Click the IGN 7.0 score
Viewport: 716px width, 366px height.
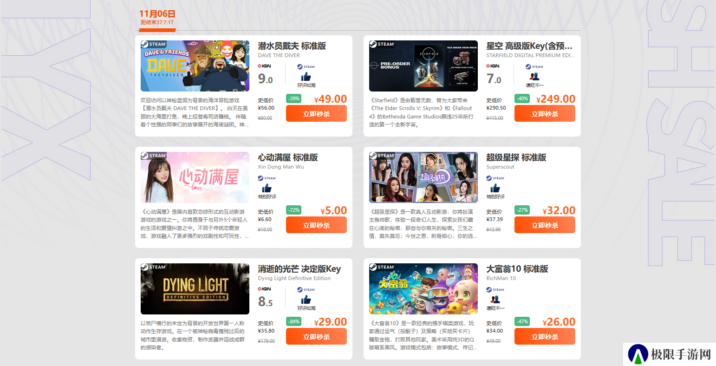pyautogui.click(x=494, y=79)
